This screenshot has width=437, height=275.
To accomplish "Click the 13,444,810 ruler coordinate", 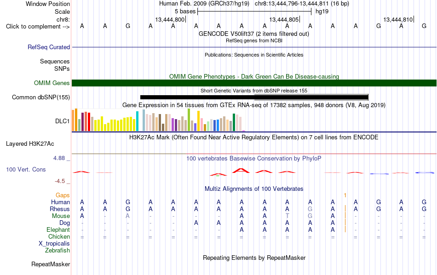I will 398,19.
